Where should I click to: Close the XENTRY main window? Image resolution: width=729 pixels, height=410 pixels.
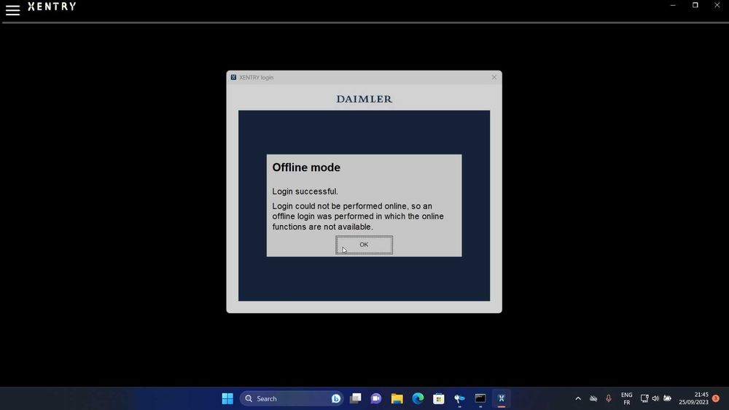(x=717, y=5)
